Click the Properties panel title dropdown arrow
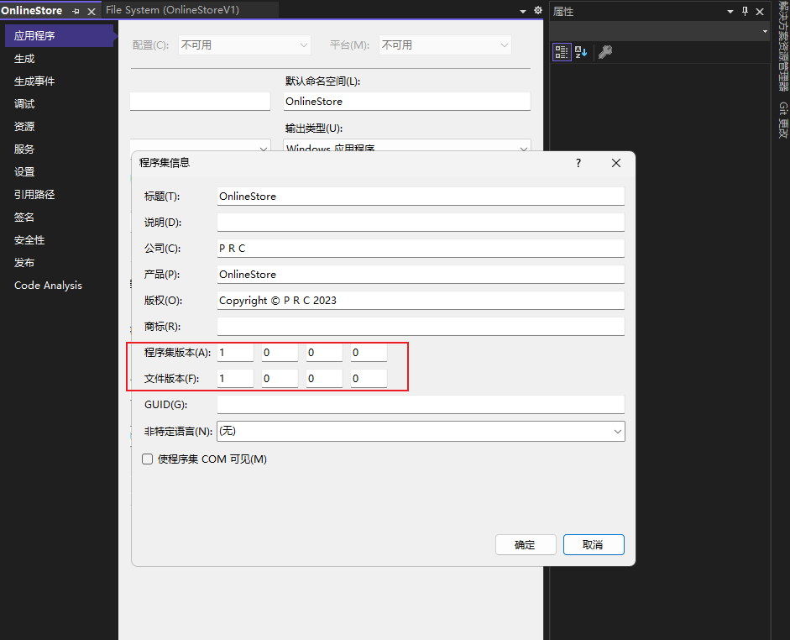 [729, 11]
